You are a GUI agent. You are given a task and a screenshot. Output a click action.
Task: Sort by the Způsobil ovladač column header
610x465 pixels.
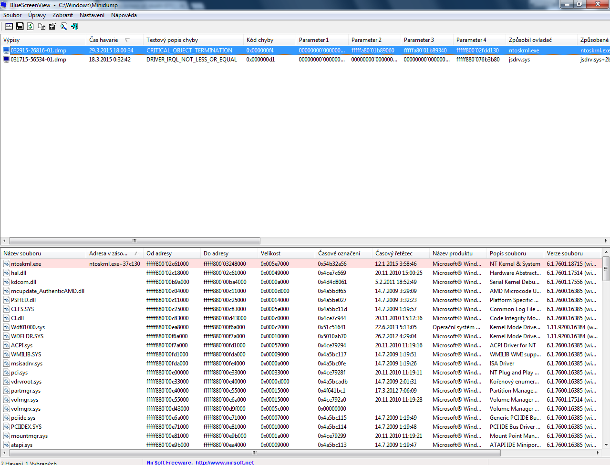tap(541, 40)
